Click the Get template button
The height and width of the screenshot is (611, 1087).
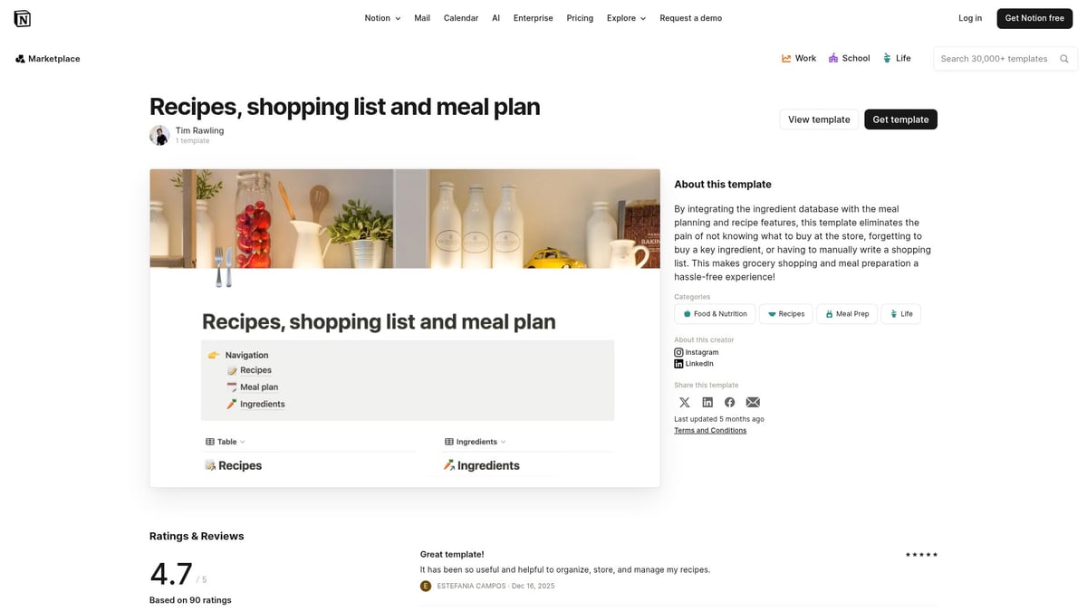pyautogui.click(x=900, y=119)
